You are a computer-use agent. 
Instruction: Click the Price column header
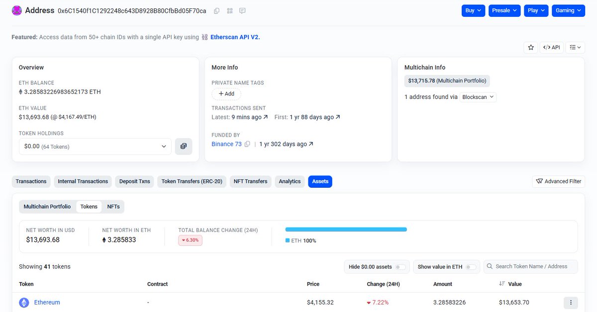[313, 284]
